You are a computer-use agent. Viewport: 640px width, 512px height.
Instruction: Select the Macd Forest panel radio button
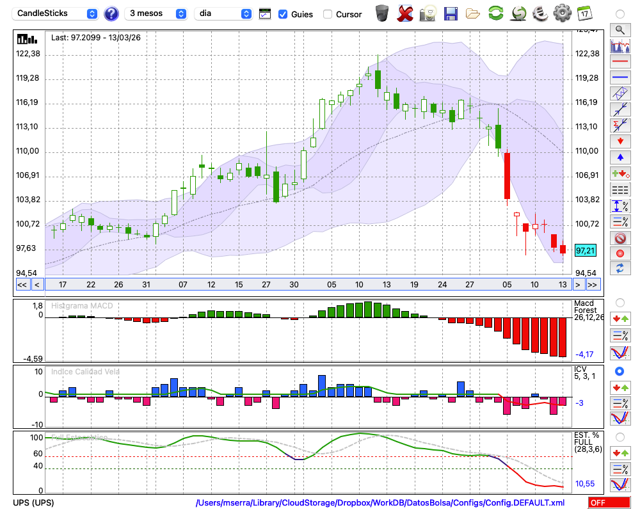click(620, 303)
